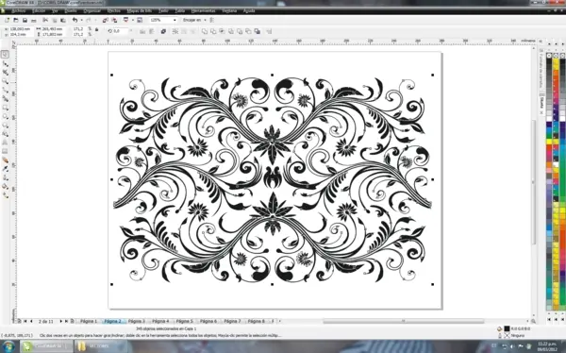Click the Weld shapes icon
The width and height of the screenshot is (566, 353).
[x=205, y=31]
